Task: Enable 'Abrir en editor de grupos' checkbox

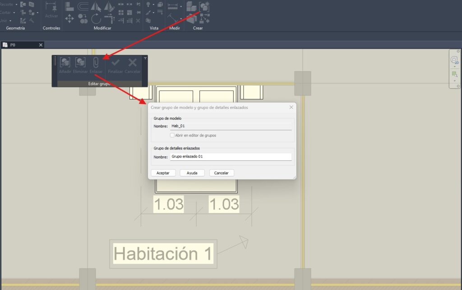Action: (x=172, y=135)
